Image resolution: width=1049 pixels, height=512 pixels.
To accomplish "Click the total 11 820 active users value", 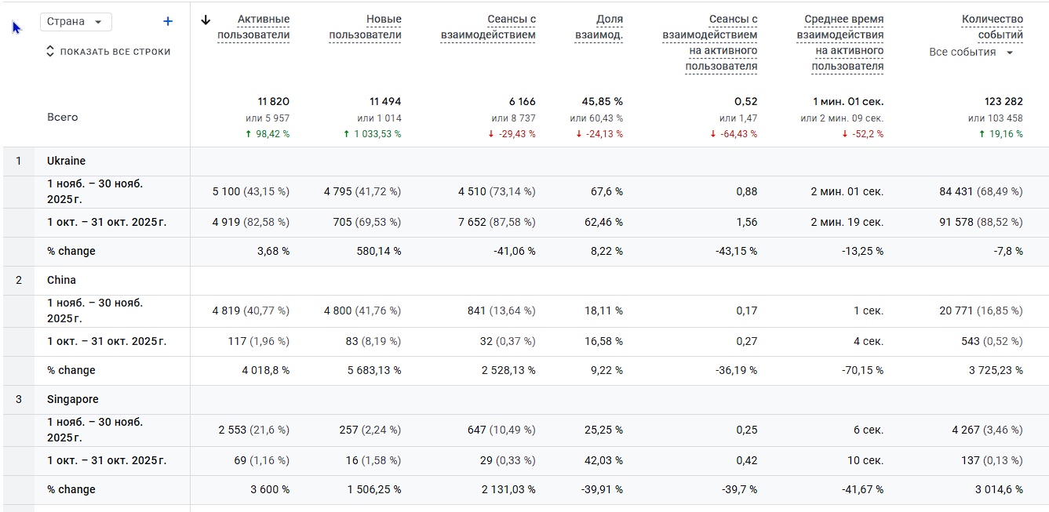I will (273, 102).
